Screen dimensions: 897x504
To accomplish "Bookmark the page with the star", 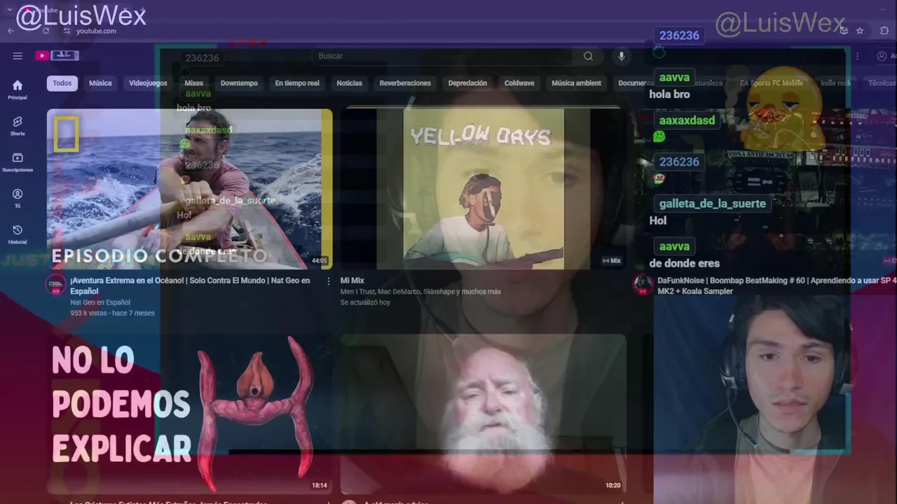I will click(x=860, y=31).
